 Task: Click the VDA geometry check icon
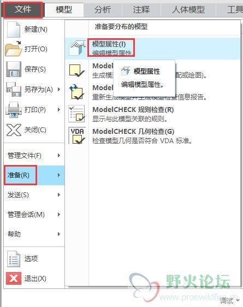(77, 135)
